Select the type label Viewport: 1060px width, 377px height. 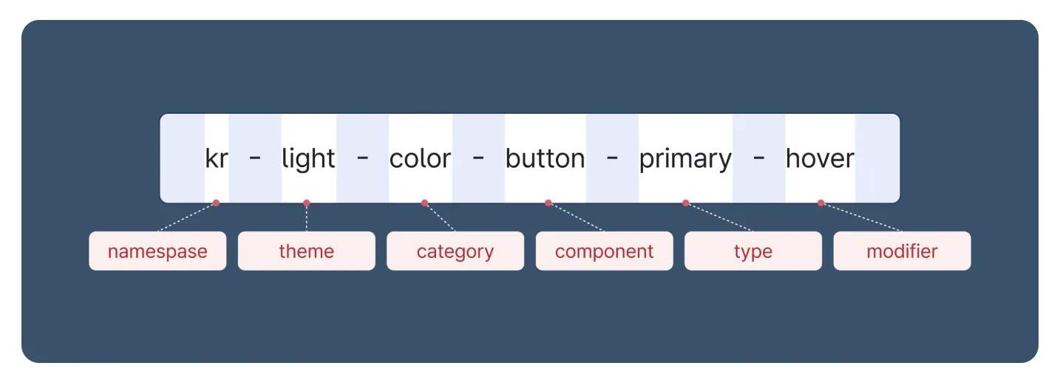pyautogui.click(x=752, y=251)
